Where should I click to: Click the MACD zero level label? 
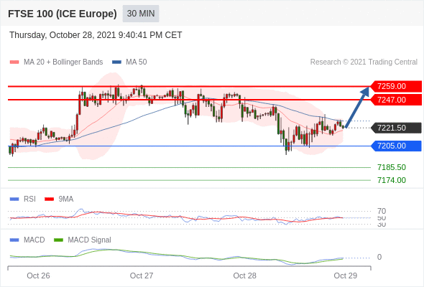point(379,257)
